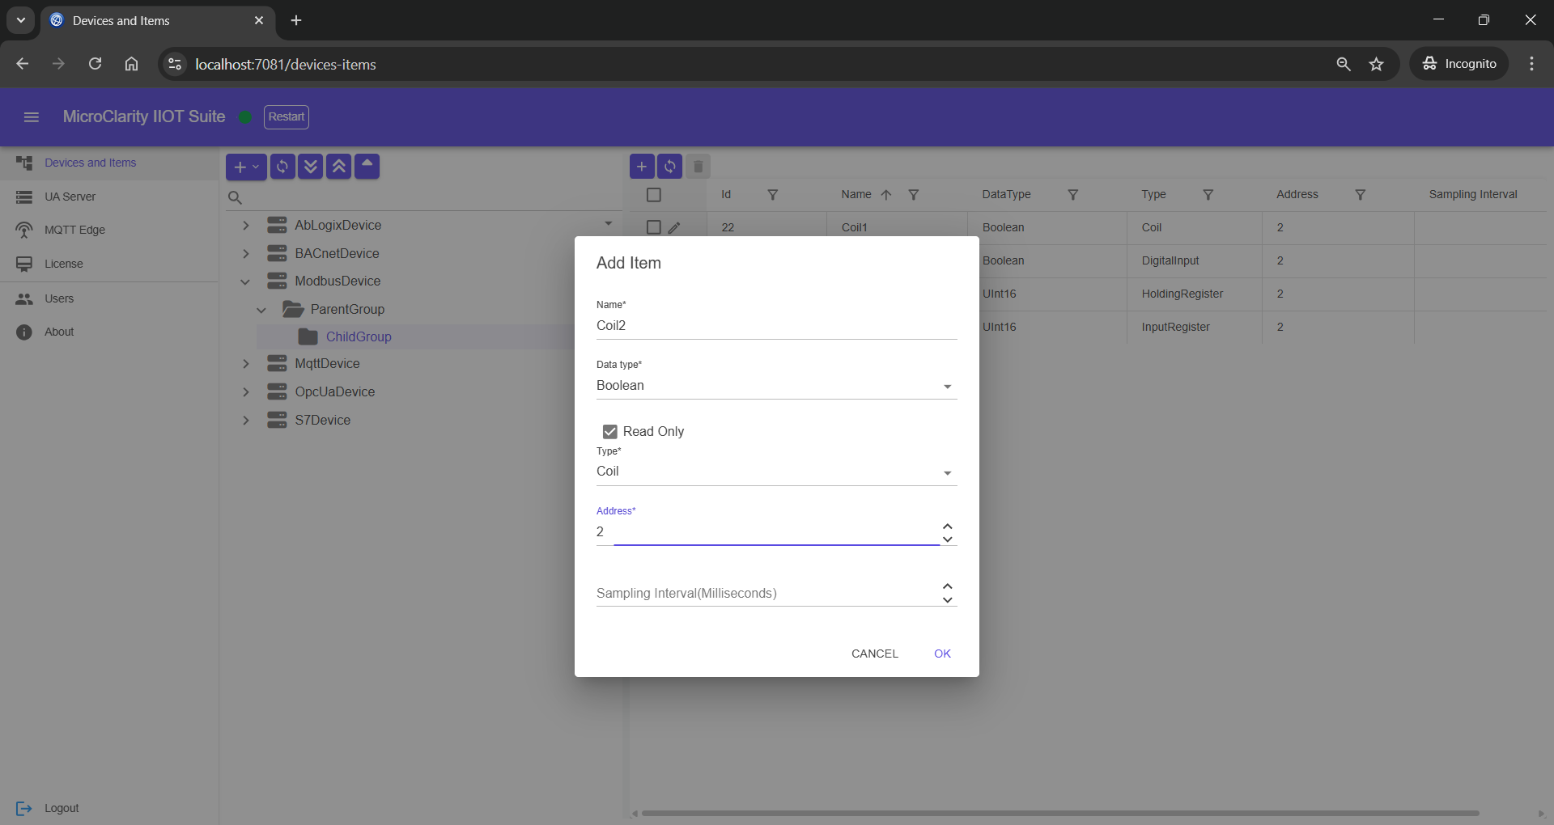Image resolution: width=1554 pixels, height=825 pixels.
Task: Enable the Read Only checkbox
Action: [x=610, y=431]
